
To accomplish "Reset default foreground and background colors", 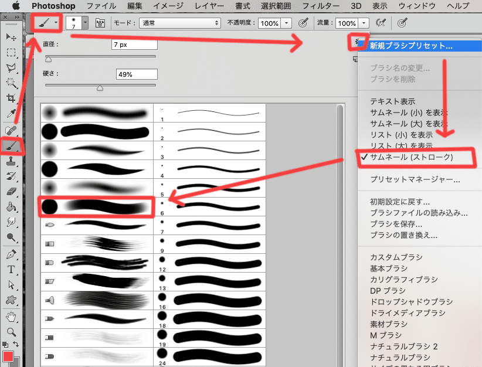I will 5,345.
